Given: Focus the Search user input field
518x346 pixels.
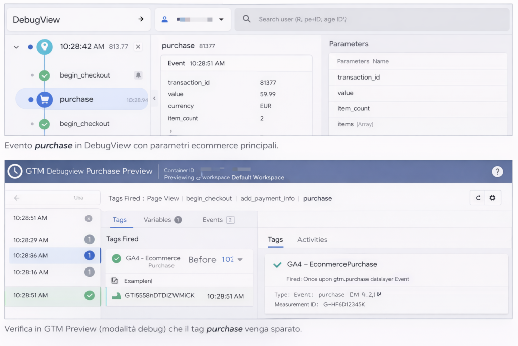Looking at the screenshot, I should point(372,19).
